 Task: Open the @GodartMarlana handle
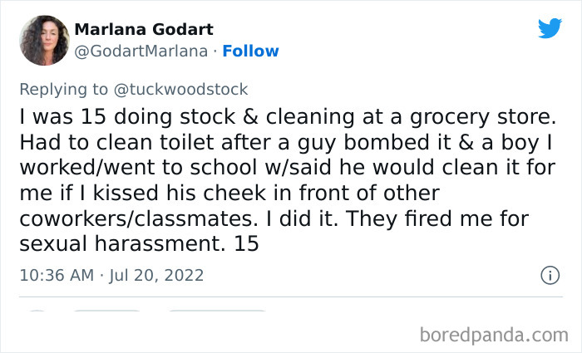[141, 51]
